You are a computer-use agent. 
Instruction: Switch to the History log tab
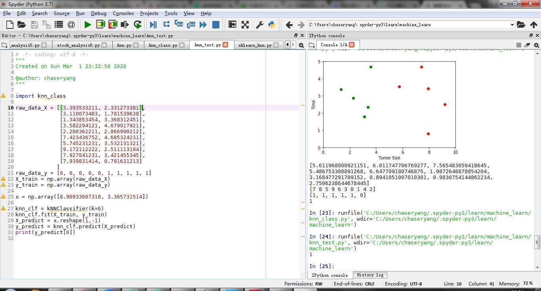pos(370,275)
